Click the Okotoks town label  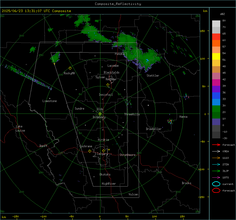point(105,174)
